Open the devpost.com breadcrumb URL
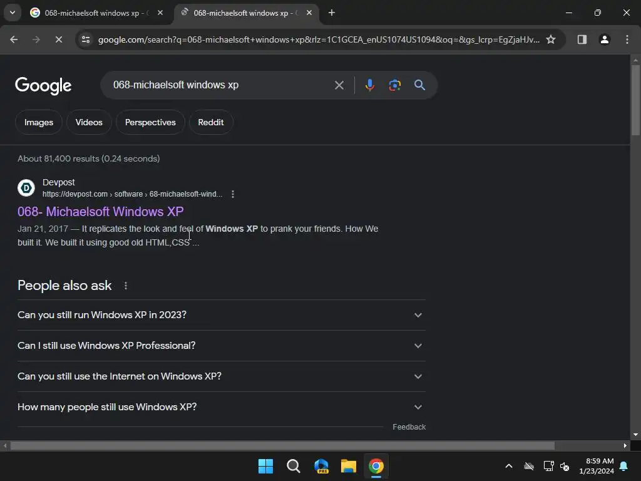The height and width of the screenshot is (481, 641). tap(133, 194)
